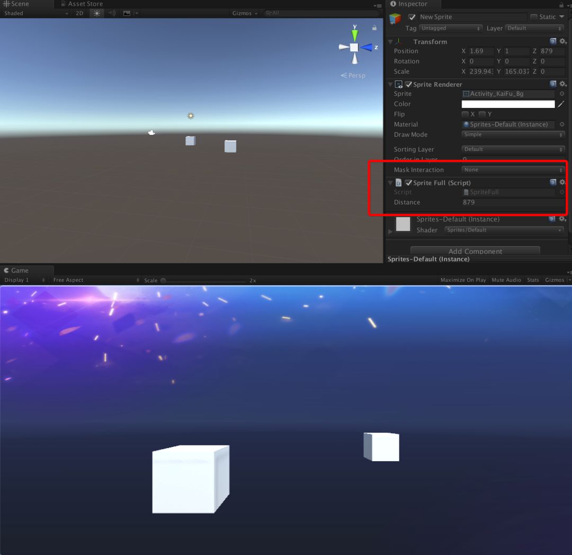Toggle the Stats button
Screen dimensions: 572x555
tap(533, 280)
